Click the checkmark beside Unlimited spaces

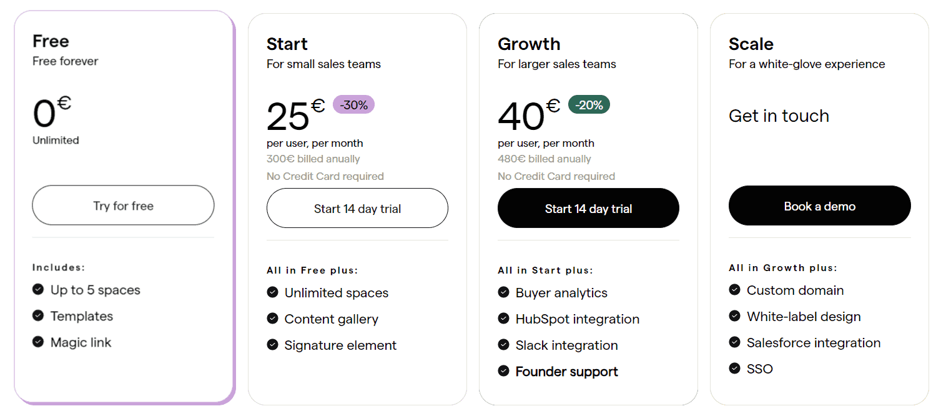pos(272,292)
